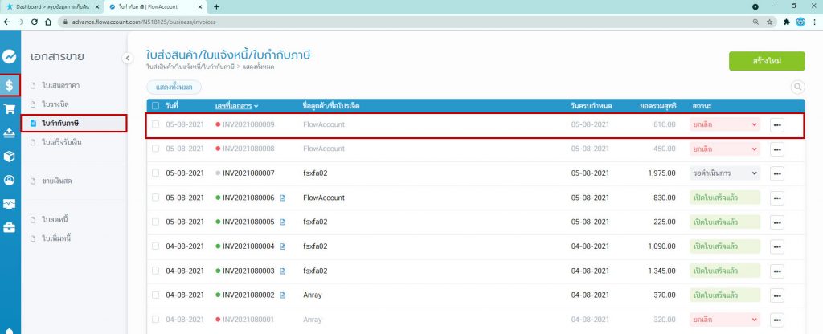Open the briefcase sidebar icon
Viewport: 823px width, 334px height.
pyautogui.click(x=10, y=227)
